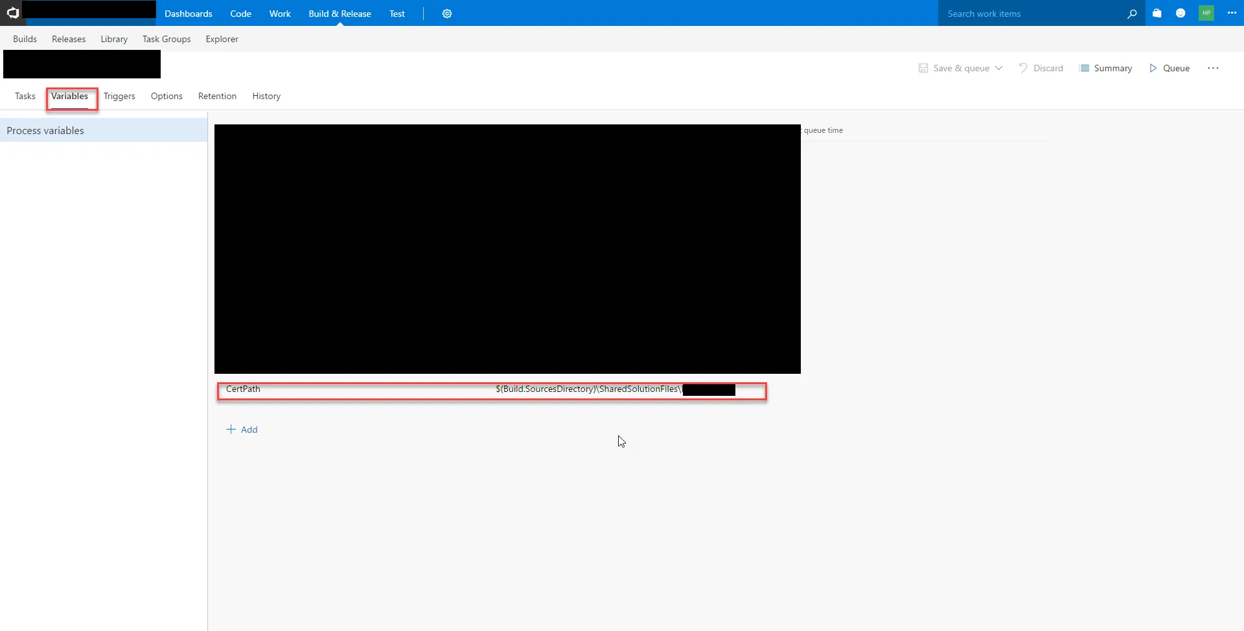Open the Explorer page
The width and height of the screenshot is (1244, 631).
[x=222, y=39]
